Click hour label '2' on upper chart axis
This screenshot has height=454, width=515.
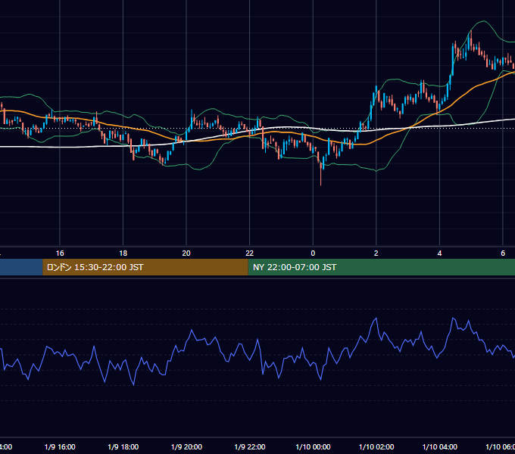(x=376, y=253)
